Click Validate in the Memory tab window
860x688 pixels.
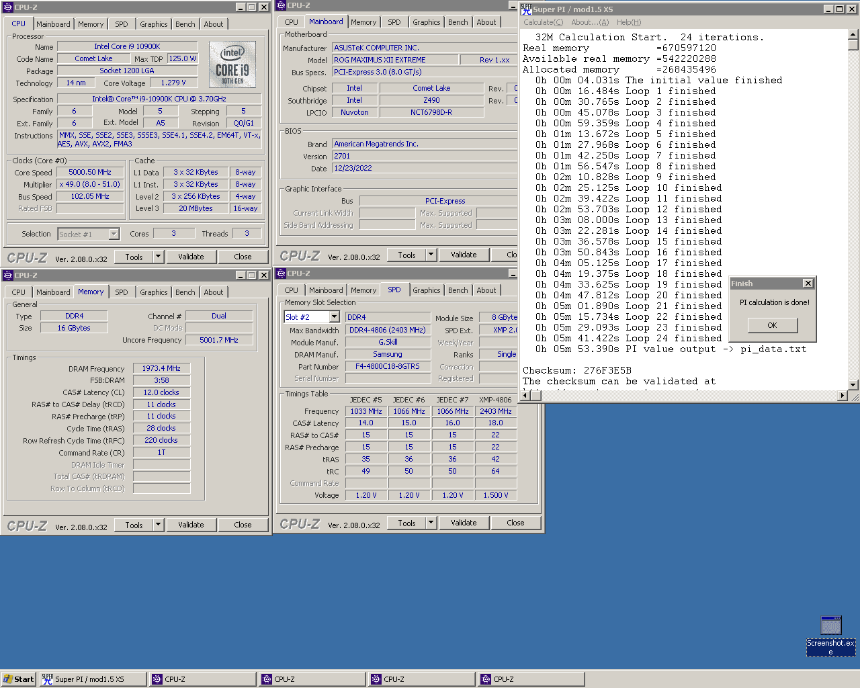tap(191, 525)
